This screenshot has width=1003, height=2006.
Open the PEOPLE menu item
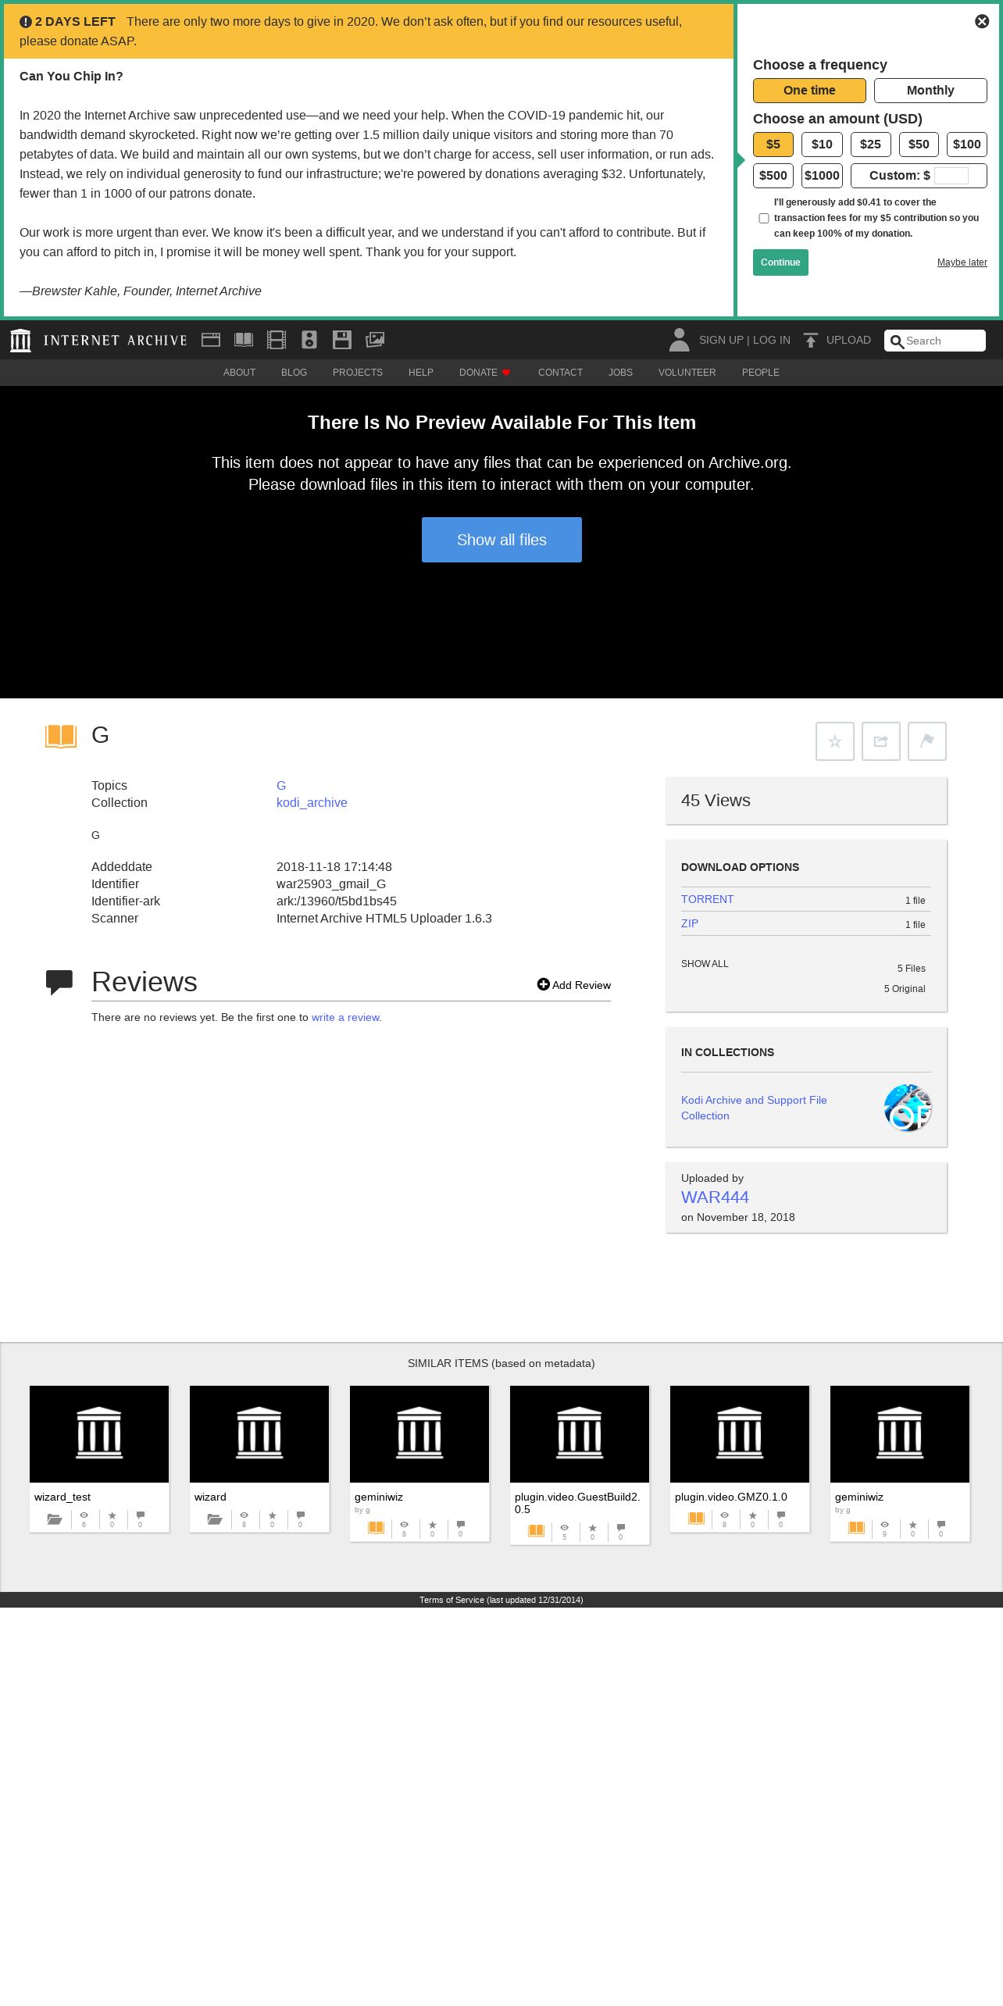click(x=761, y=373)
